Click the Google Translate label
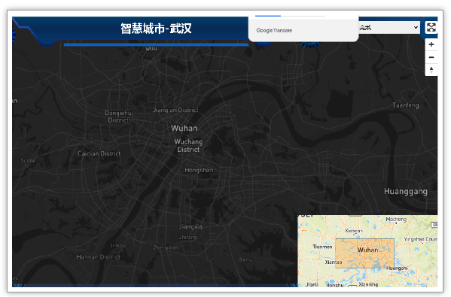This screenshot has height=297, width=451. 274,30
